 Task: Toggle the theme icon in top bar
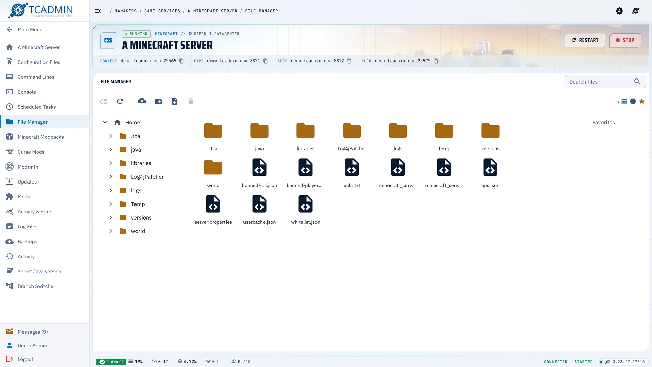click(619, 11)
